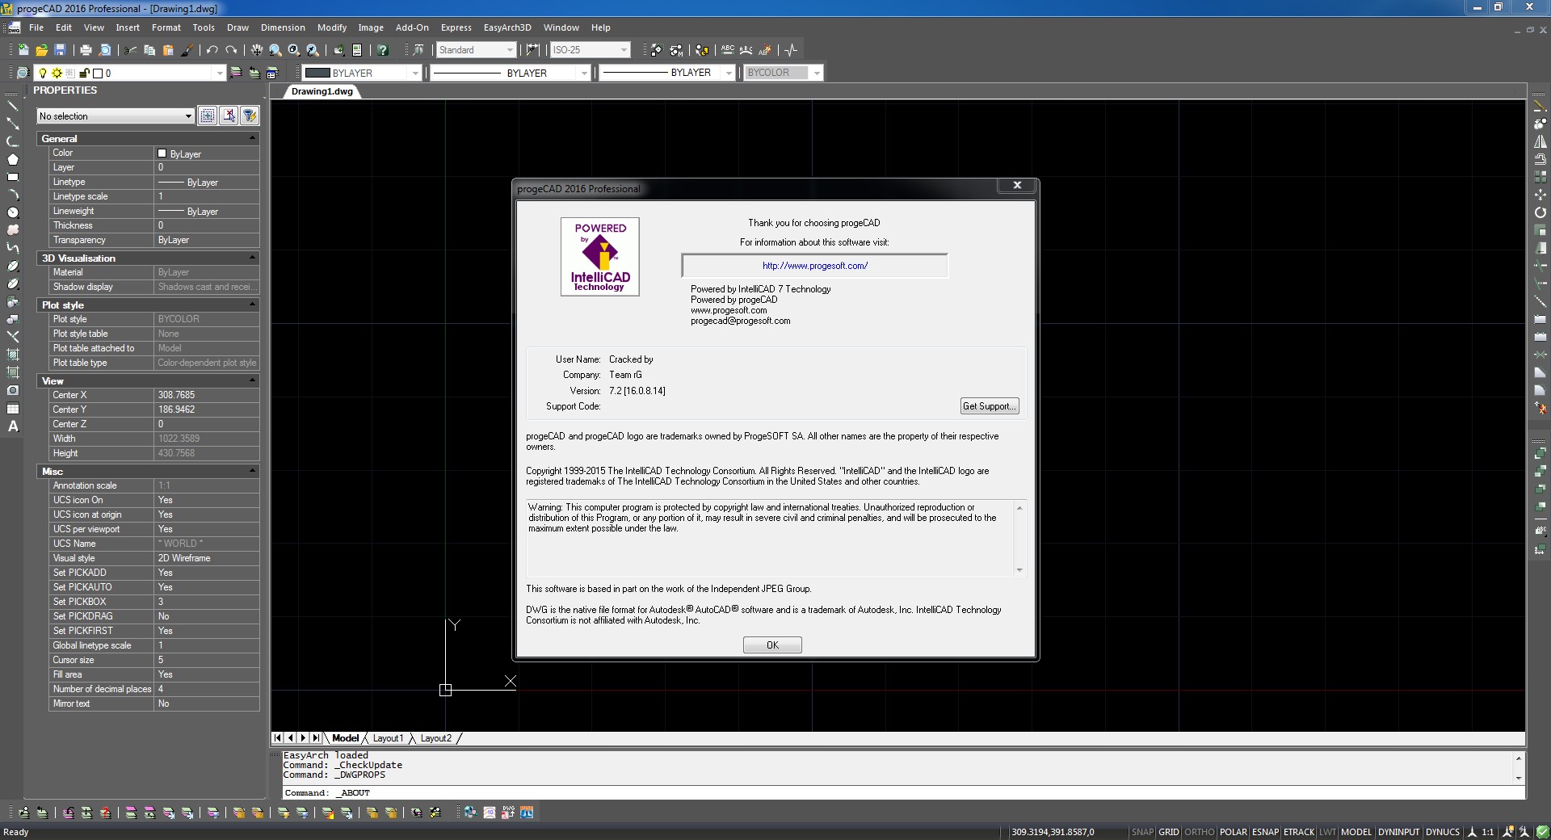The image size is (1551, 840).
Task: Click the Color ByLayer swatch in Properties
Action: 162,153
